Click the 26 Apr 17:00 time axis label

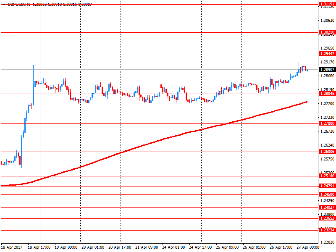coord(281,247)
